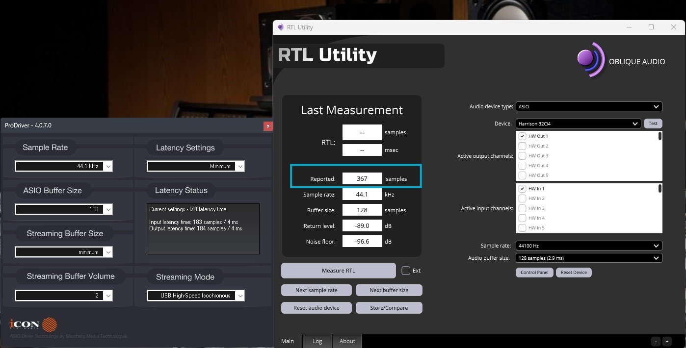
Task: Click the 'ProDriver - 4.0.7.0' title text
Action: coord(28,125)
